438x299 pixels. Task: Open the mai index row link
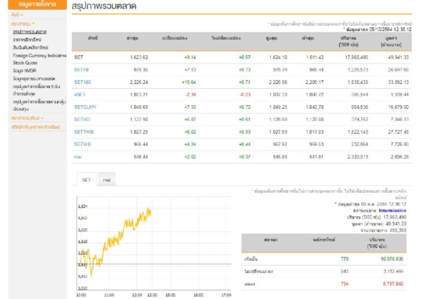78,157
